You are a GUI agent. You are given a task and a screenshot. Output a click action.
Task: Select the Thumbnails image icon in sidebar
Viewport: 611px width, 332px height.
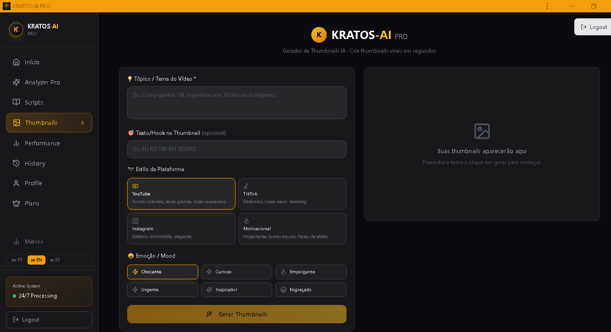[x=17, y=122]
